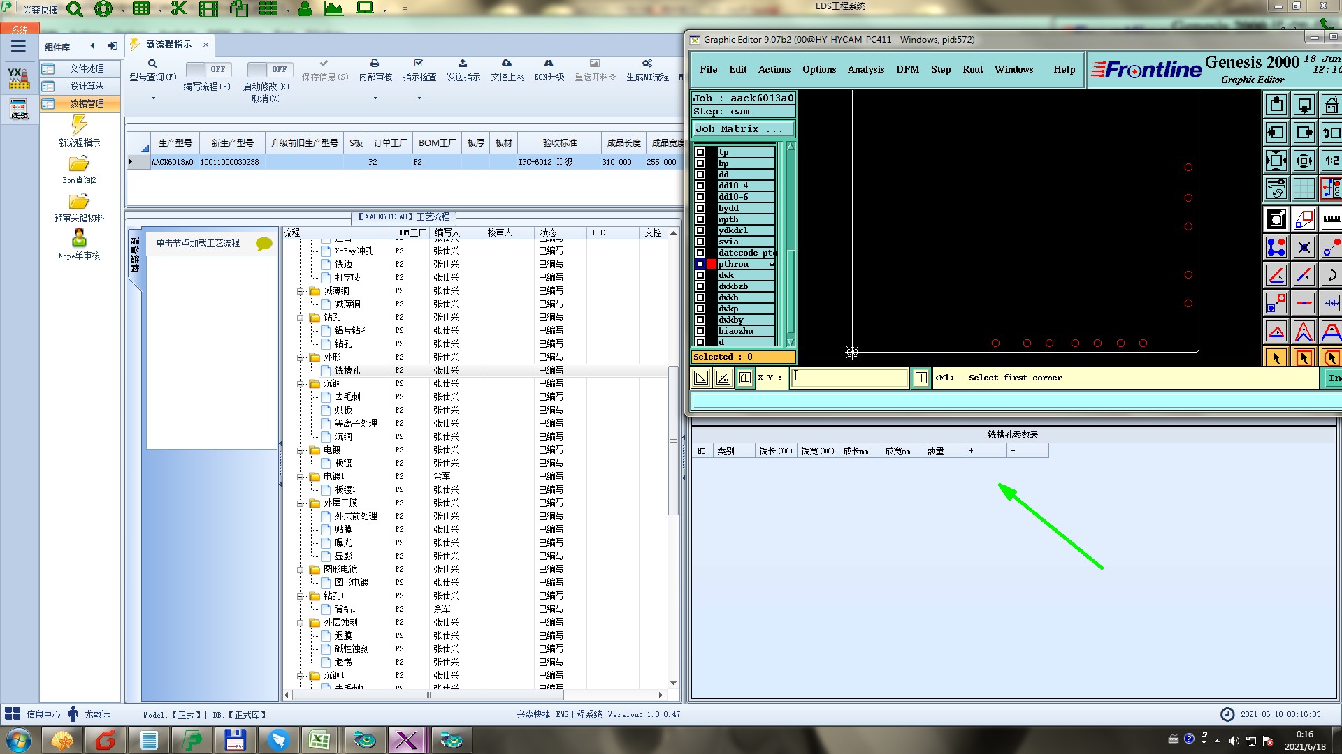Open the DFM menu
This screenshot has height=754, width=1342.
(907, 69)
